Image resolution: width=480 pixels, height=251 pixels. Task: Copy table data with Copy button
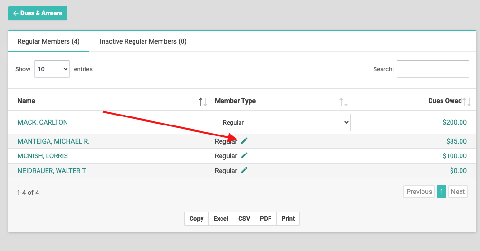pyautogui.click(x=197, y=219)
